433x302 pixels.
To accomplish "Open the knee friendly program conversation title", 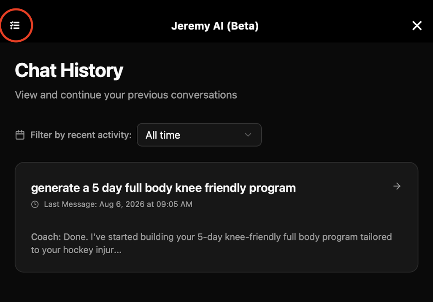I will click(163, 188).
